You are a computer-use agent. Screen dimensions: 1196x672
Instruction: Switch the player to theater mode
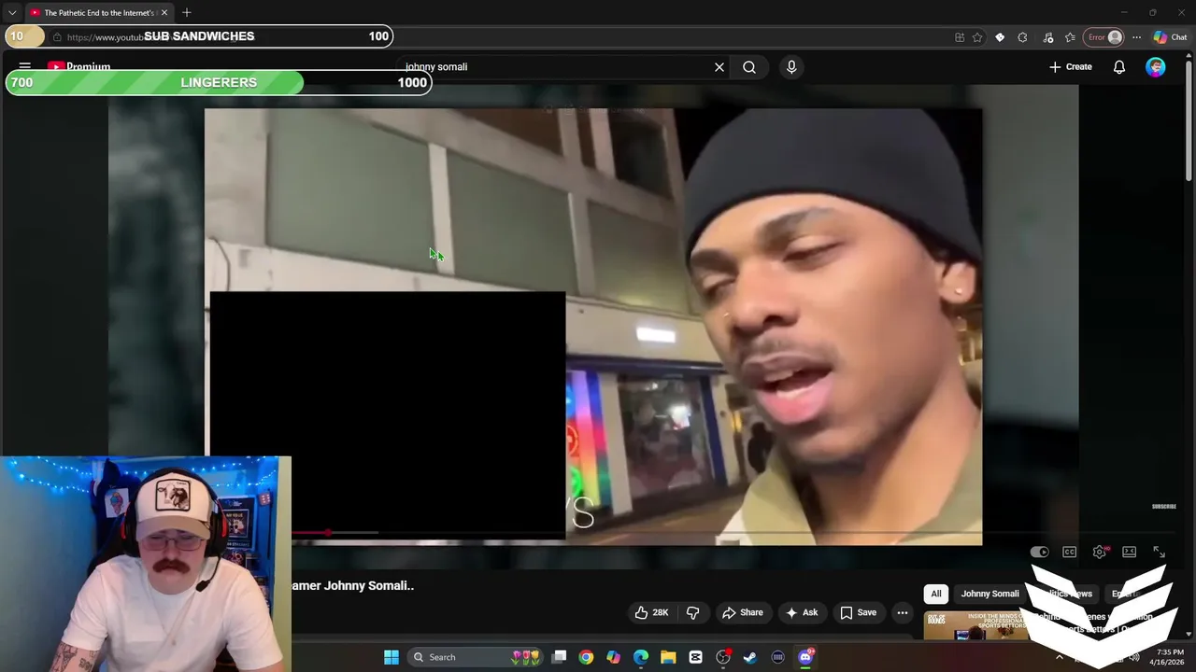point(1130,553)
